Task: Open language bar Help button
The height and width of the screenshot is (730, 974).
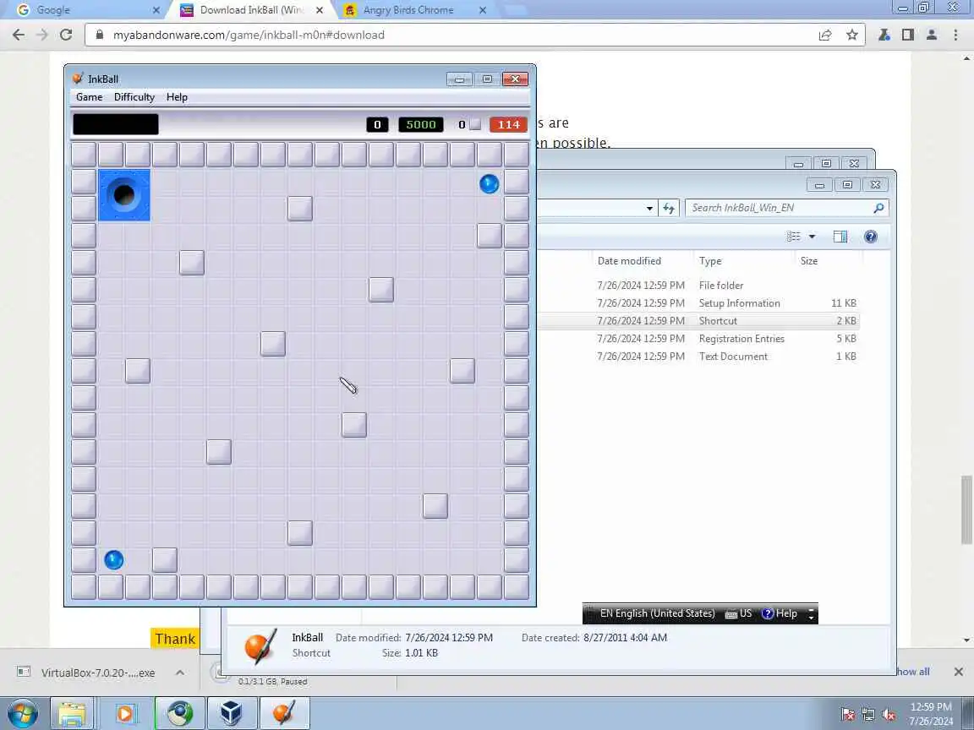Action: 780,613
